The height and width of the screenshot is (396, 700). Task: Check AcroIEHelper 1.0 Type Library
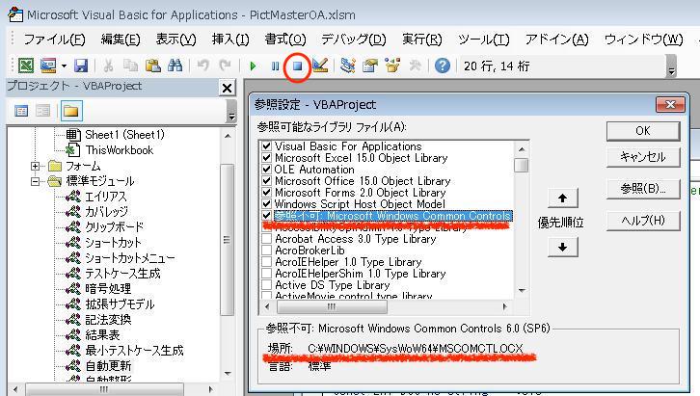pos(266,262)
